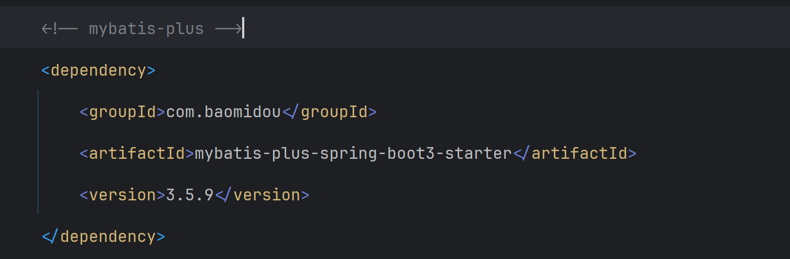The height and width of the screenshot is (259, 790).
Task: Place cursor in version number 3.5.9
Action: coord(190,195)
